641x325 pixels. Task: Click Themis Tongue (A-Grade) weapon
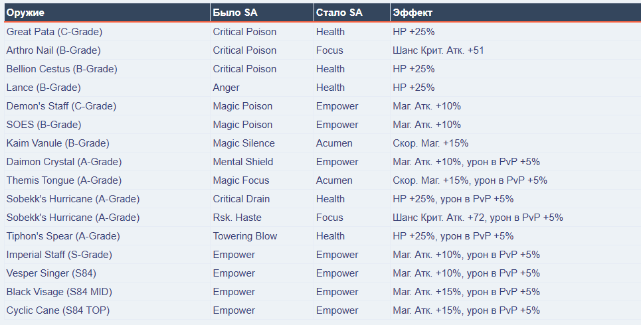[64, 180]
